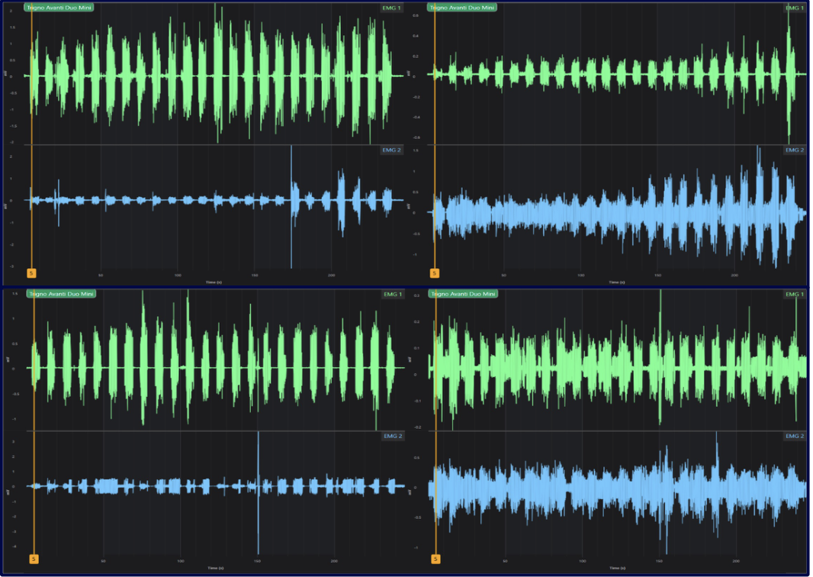Click the EMG 2 badge in top-left chart
Screen dimensions: 813x577
pos(392,150)
